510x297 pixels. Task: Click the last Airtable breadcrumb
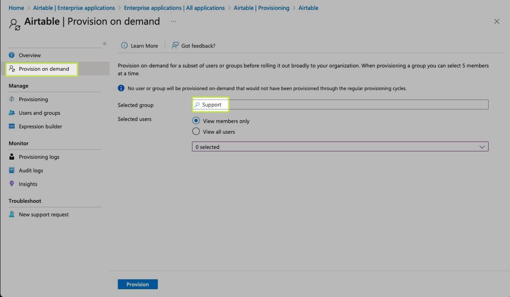308,8
